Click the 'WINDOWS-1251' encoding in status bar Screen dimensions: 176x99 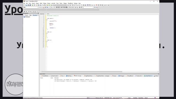coord(108,98)
